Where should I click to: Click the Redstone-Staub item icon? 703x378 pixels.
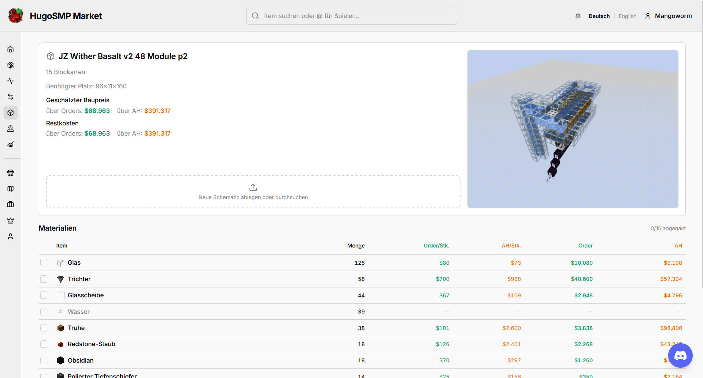point(61,344)
